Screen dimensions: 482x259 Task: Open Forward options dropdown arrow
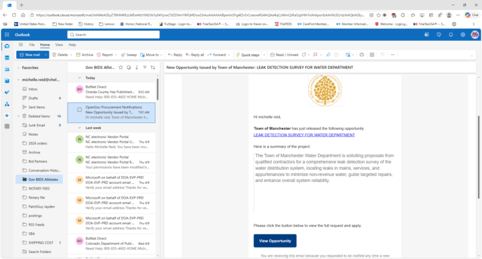tap(229, 55)
